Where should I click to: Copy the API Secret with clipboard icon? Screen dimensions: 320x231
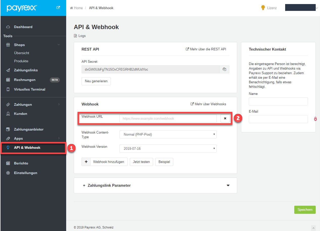(224, 69)
